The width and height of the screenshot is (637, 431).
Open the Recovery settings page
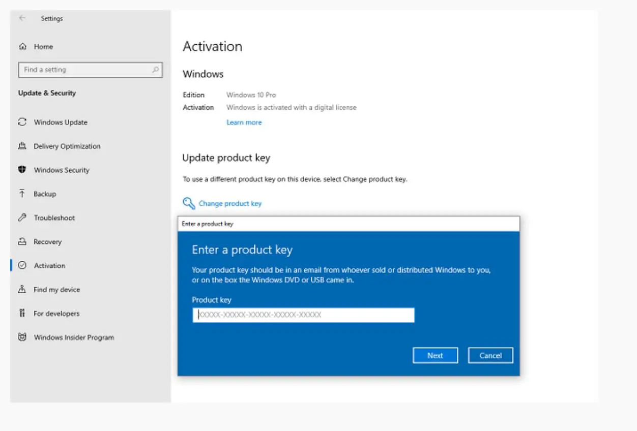click(48, 241)
